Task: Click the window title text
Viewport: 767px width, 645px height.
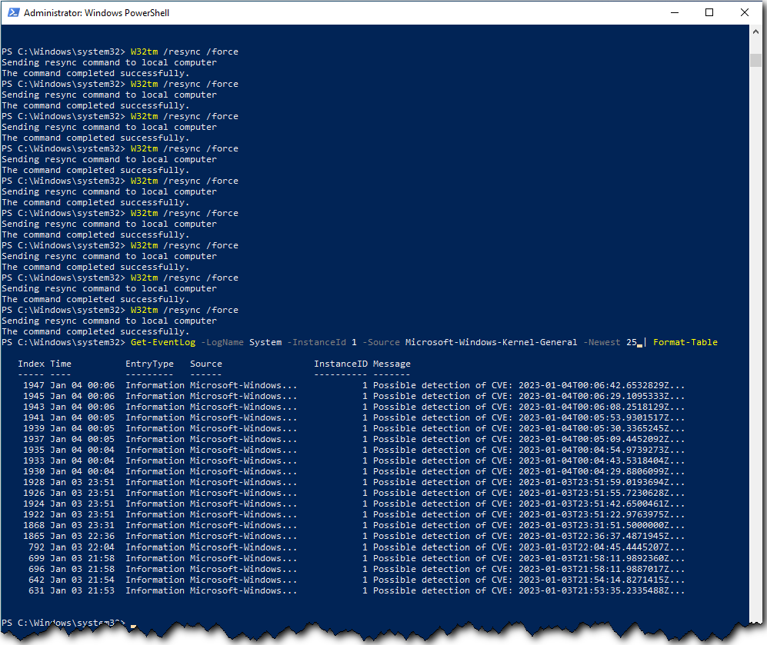Action: [x=97, y=13]
